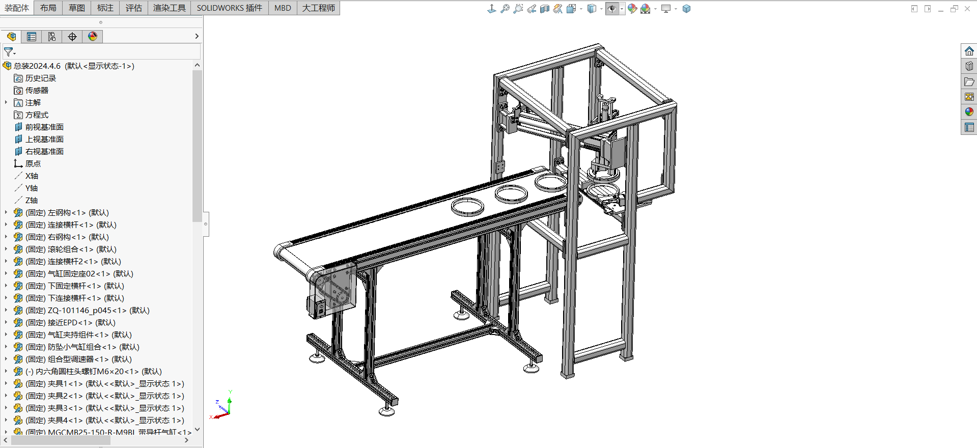This screenshot has width=977, height=448.
Task: Collapse the left panel with side handle
Action: (x=206, y=224)
